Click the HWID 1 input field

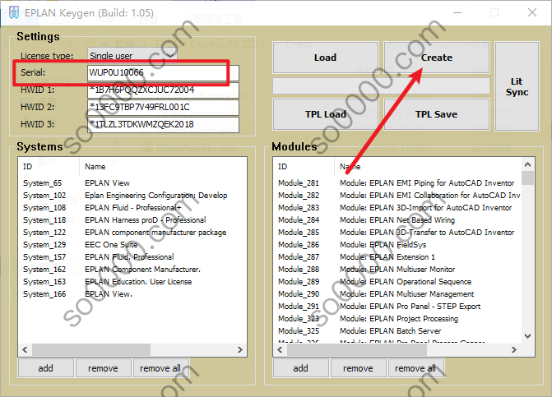[163, 90]
